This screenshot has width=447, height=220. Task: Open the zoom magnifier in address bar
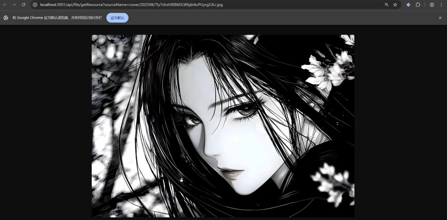386,5
